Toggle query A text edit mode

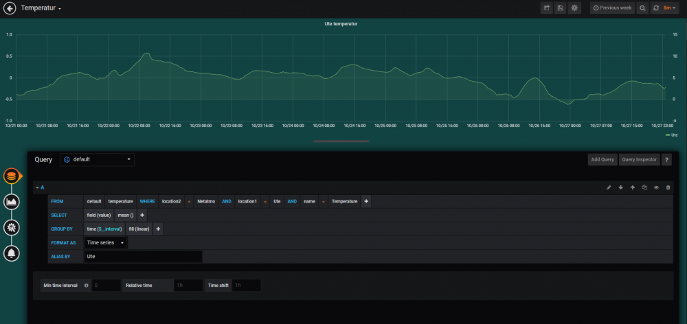[609, 187]
